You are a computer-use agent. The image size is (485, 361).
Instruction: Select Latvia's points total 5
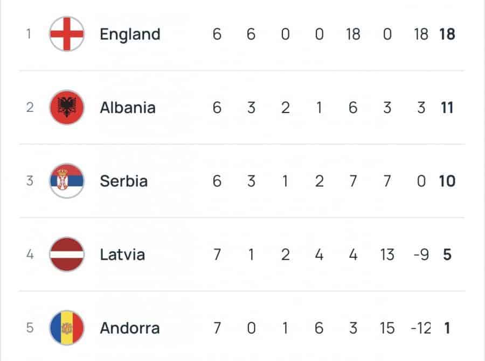coord(447,254)
